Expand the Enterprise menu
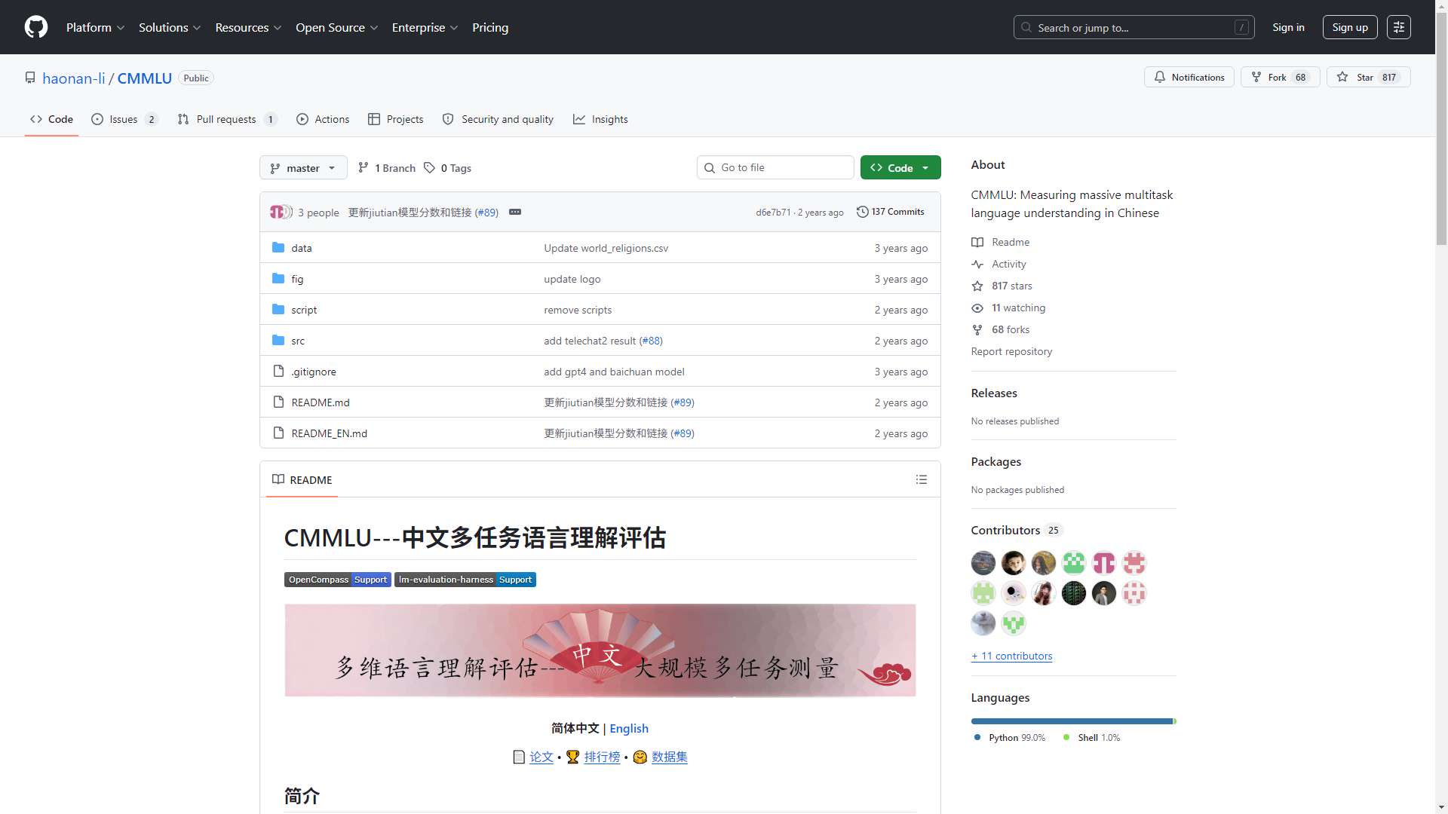This screenshot has width=1448, height=814. (425, 27)
